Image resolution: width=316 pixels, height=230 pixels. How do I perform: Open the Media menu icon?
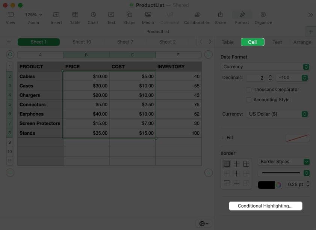[x=148, y=15]
